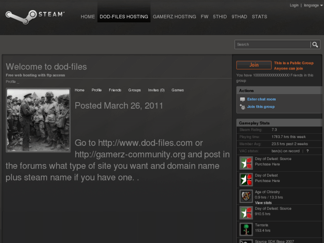Image resolution: width=324 pixels, height=243 pixels.
Task: Click the VAC status question mark
Action: [308, 151]
